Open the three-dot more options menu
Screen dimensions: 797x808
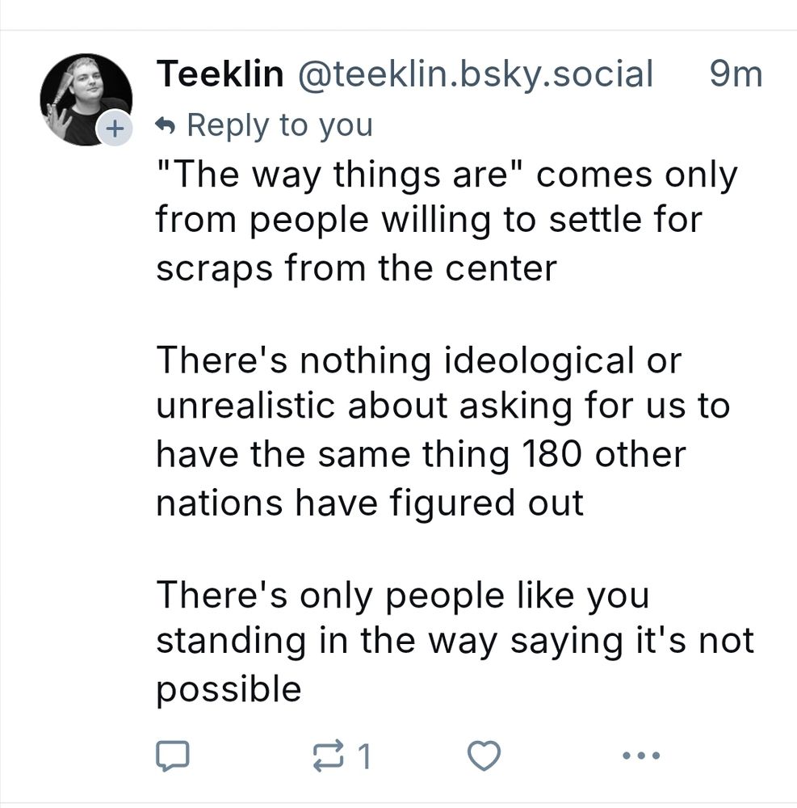point(642,756)
